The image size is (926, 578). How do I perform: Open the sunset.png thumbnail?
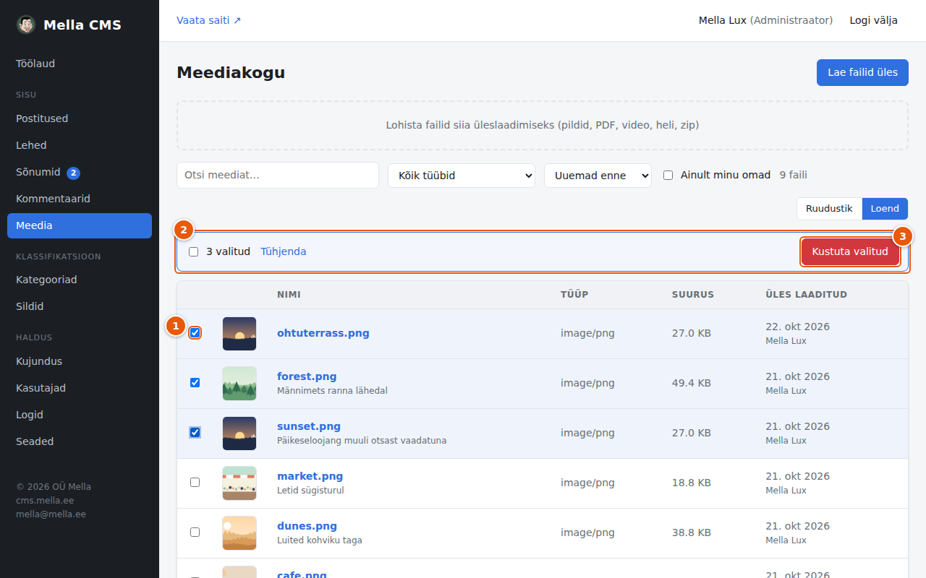pos(239,433)
